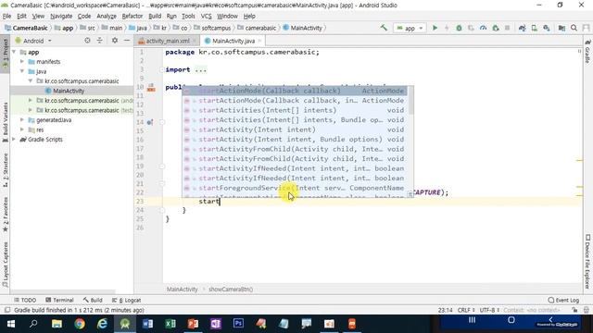Open the AVD Manager icon
The width and height of the screenshot is (593, 333).
535,28
